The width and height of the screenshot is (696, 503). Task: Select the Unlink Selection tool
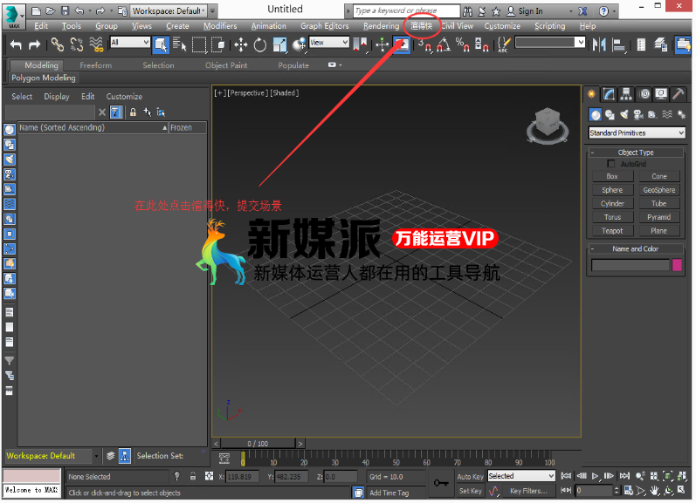77,44
